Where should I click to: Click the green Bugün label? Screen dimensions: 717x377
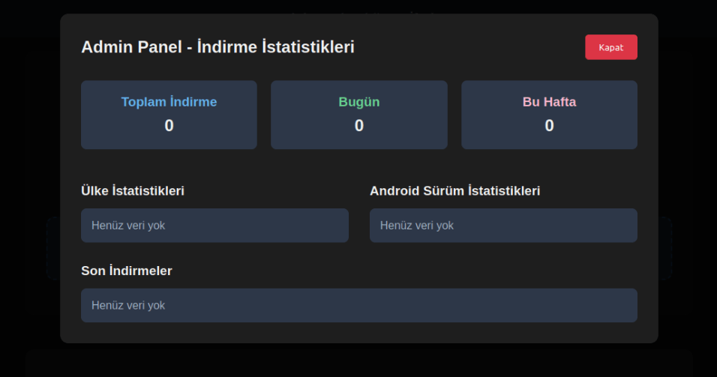pos(358,102)
